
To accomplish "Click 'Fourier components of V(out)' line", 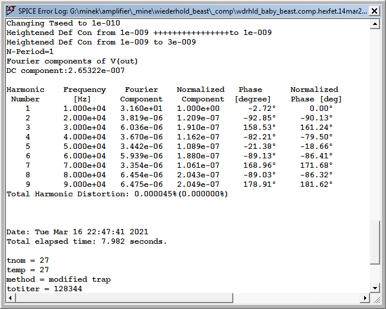I will pos(72,61).
